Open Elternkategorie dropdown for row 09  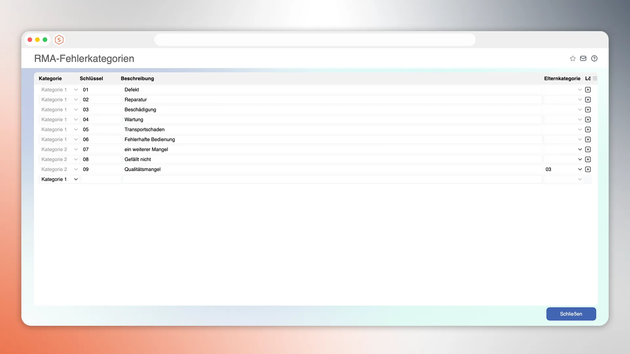tap(580, 169)
